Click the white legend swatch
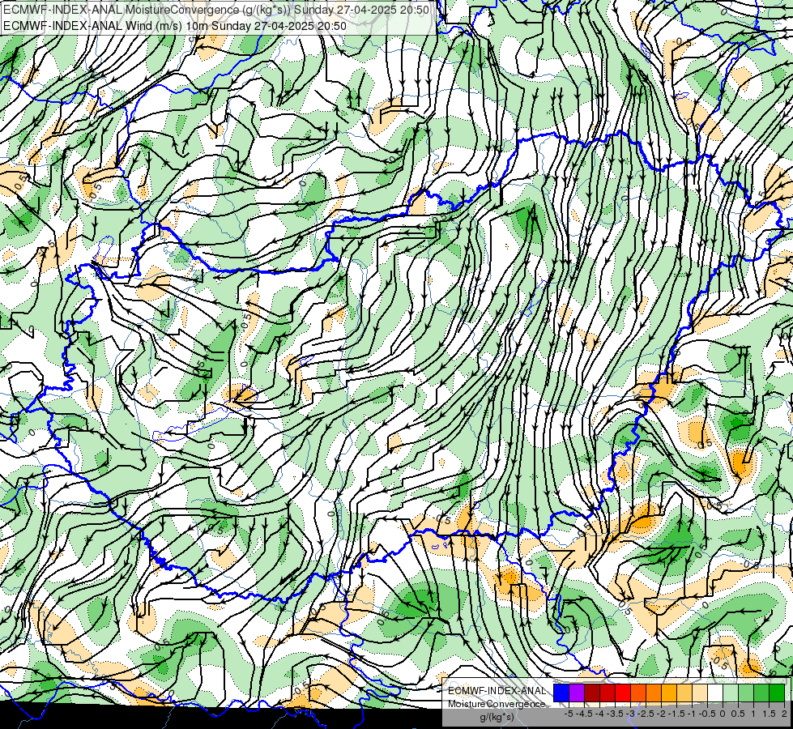 tap(715, 693)
